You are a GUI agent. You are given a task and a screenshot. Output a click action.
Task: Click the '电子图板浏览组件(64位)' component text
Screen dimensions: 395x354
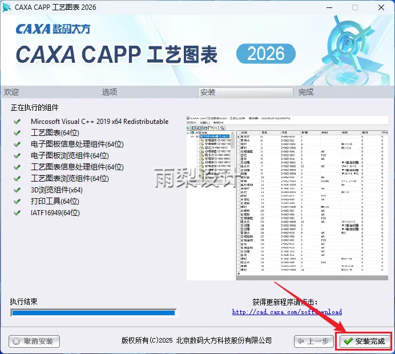(70, 156)
